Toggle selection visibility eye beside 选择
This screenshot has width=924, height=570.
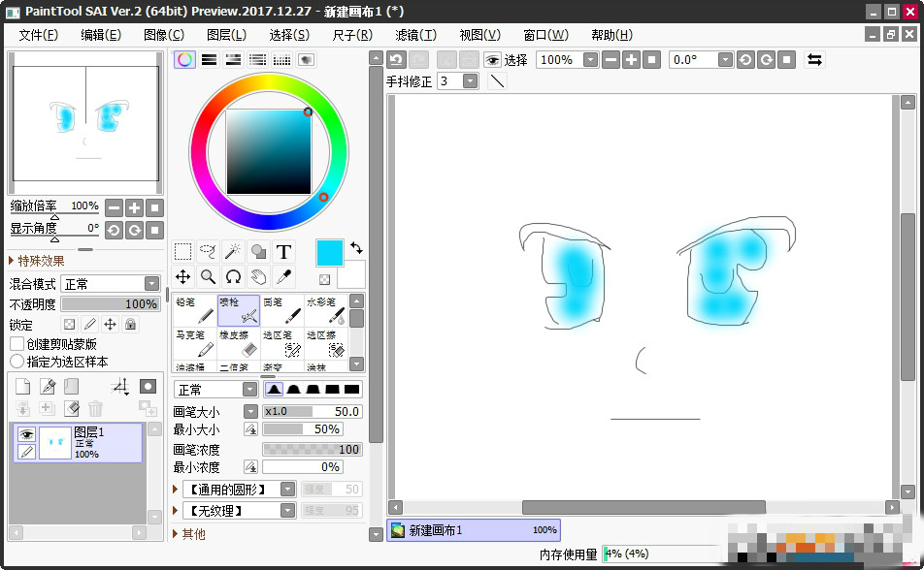pos(492,59)
